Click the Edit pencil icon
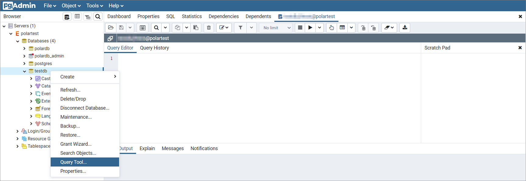Screen dimensions: 526x181 tap(224, 28)
